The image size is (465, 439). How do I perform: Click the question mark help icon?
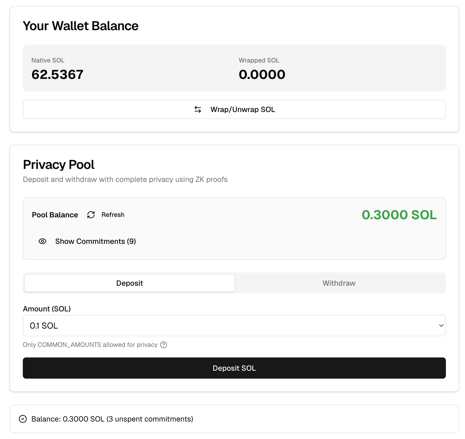164,345
